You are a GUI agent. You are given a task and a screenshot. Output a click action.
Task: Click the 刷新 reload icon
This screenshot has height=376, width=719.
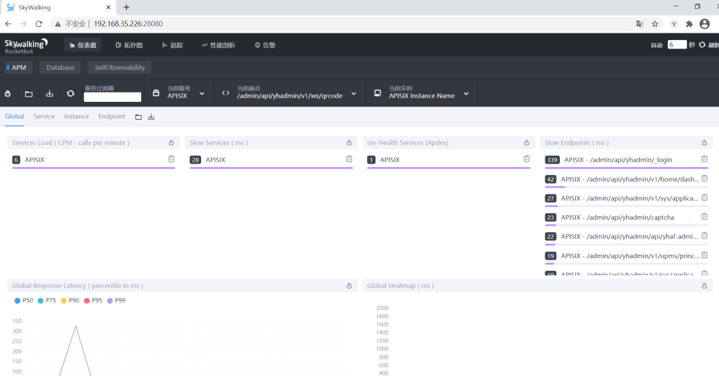[702, 45]
